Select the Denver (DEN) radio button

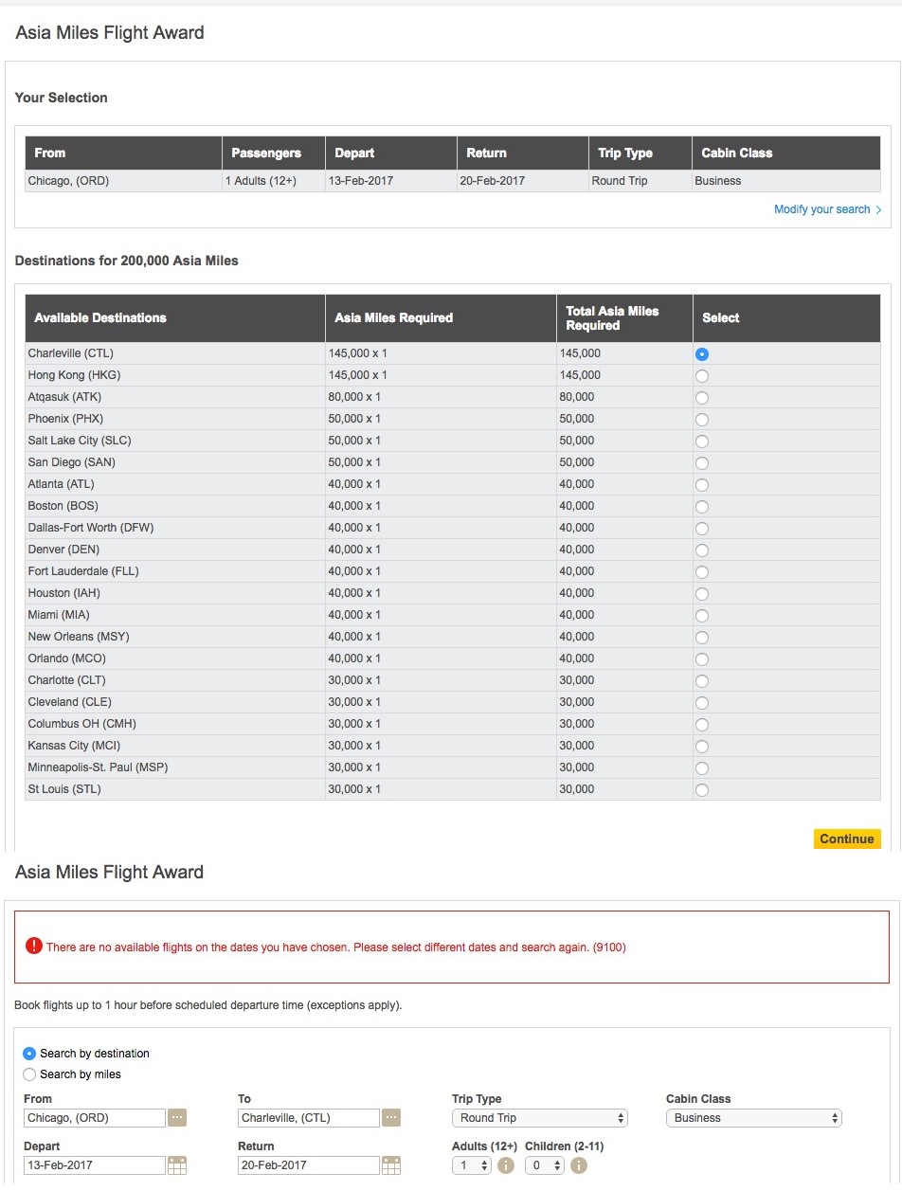click(702, 550)
